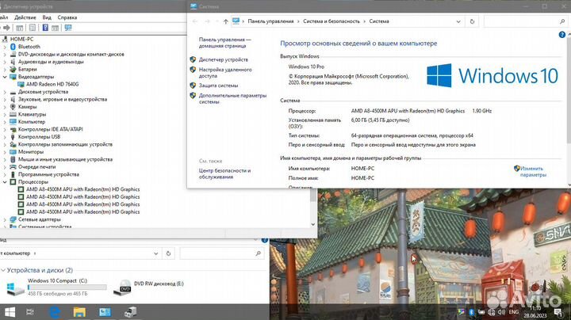The width and height of the screenshot is (571, 320).
Task: Open Windows Start menu
Action: pos(10,312)
